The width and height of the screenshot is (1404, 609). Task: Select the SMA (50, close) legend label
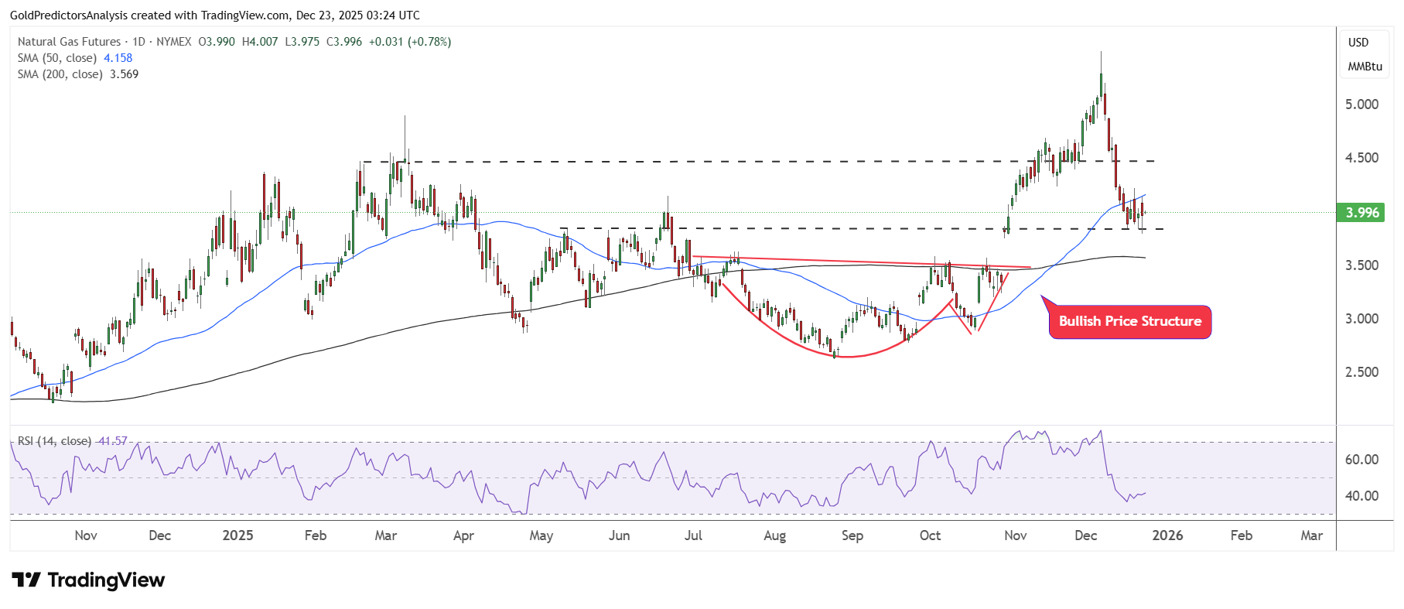(x=57, y=58)
